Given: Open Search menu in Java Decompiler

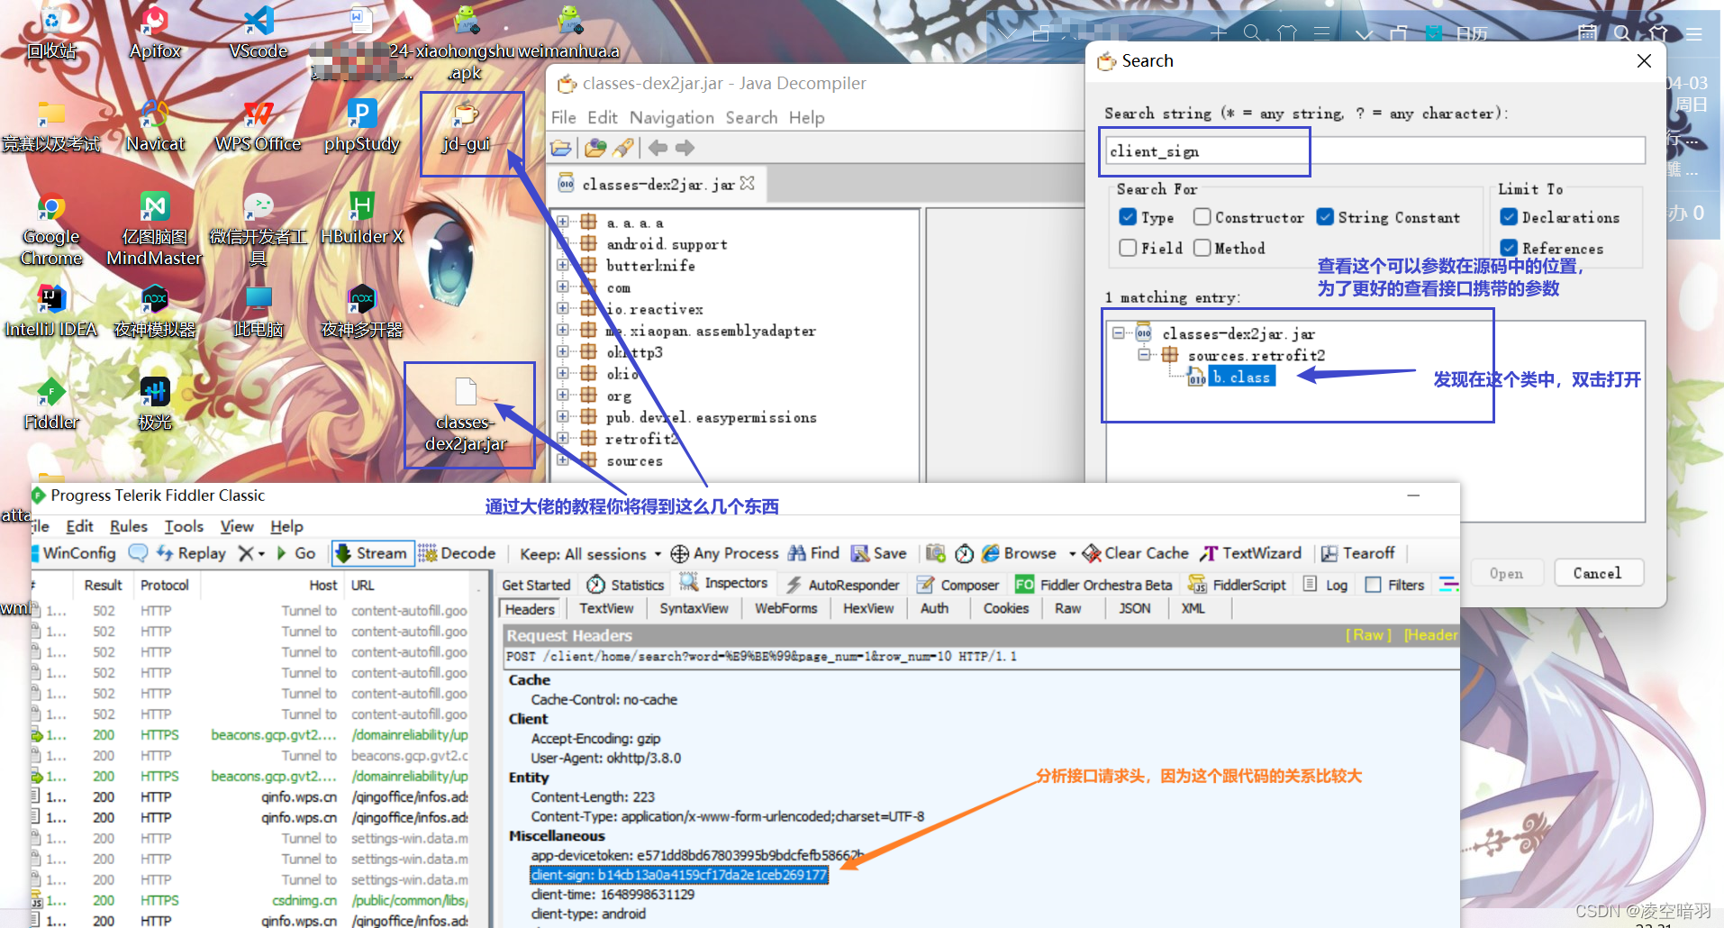Looking at the screenshot, I should tap(751, 117).
